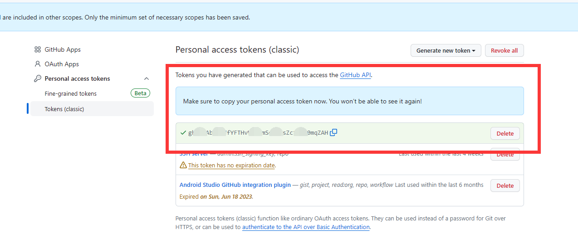Open the Generate new token dropdown

click(x=446, y=50)
